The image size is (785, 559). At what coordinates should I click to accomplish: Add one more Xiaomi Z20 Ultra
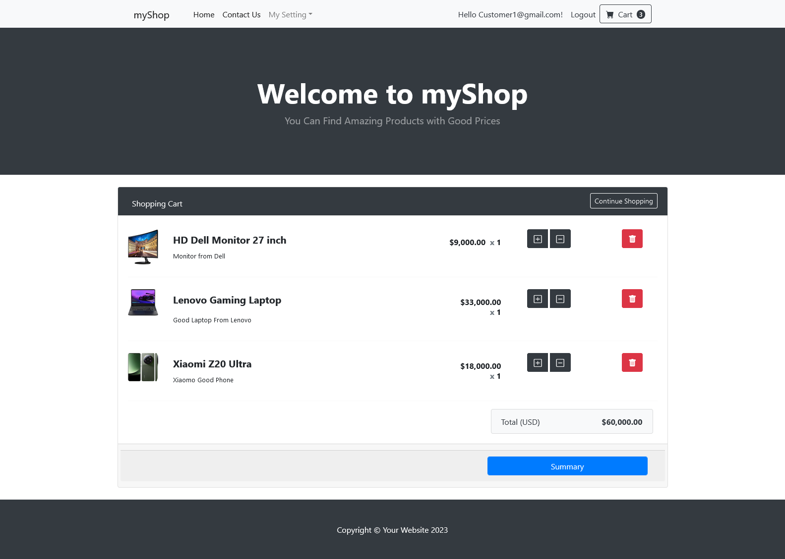(537, 363)
